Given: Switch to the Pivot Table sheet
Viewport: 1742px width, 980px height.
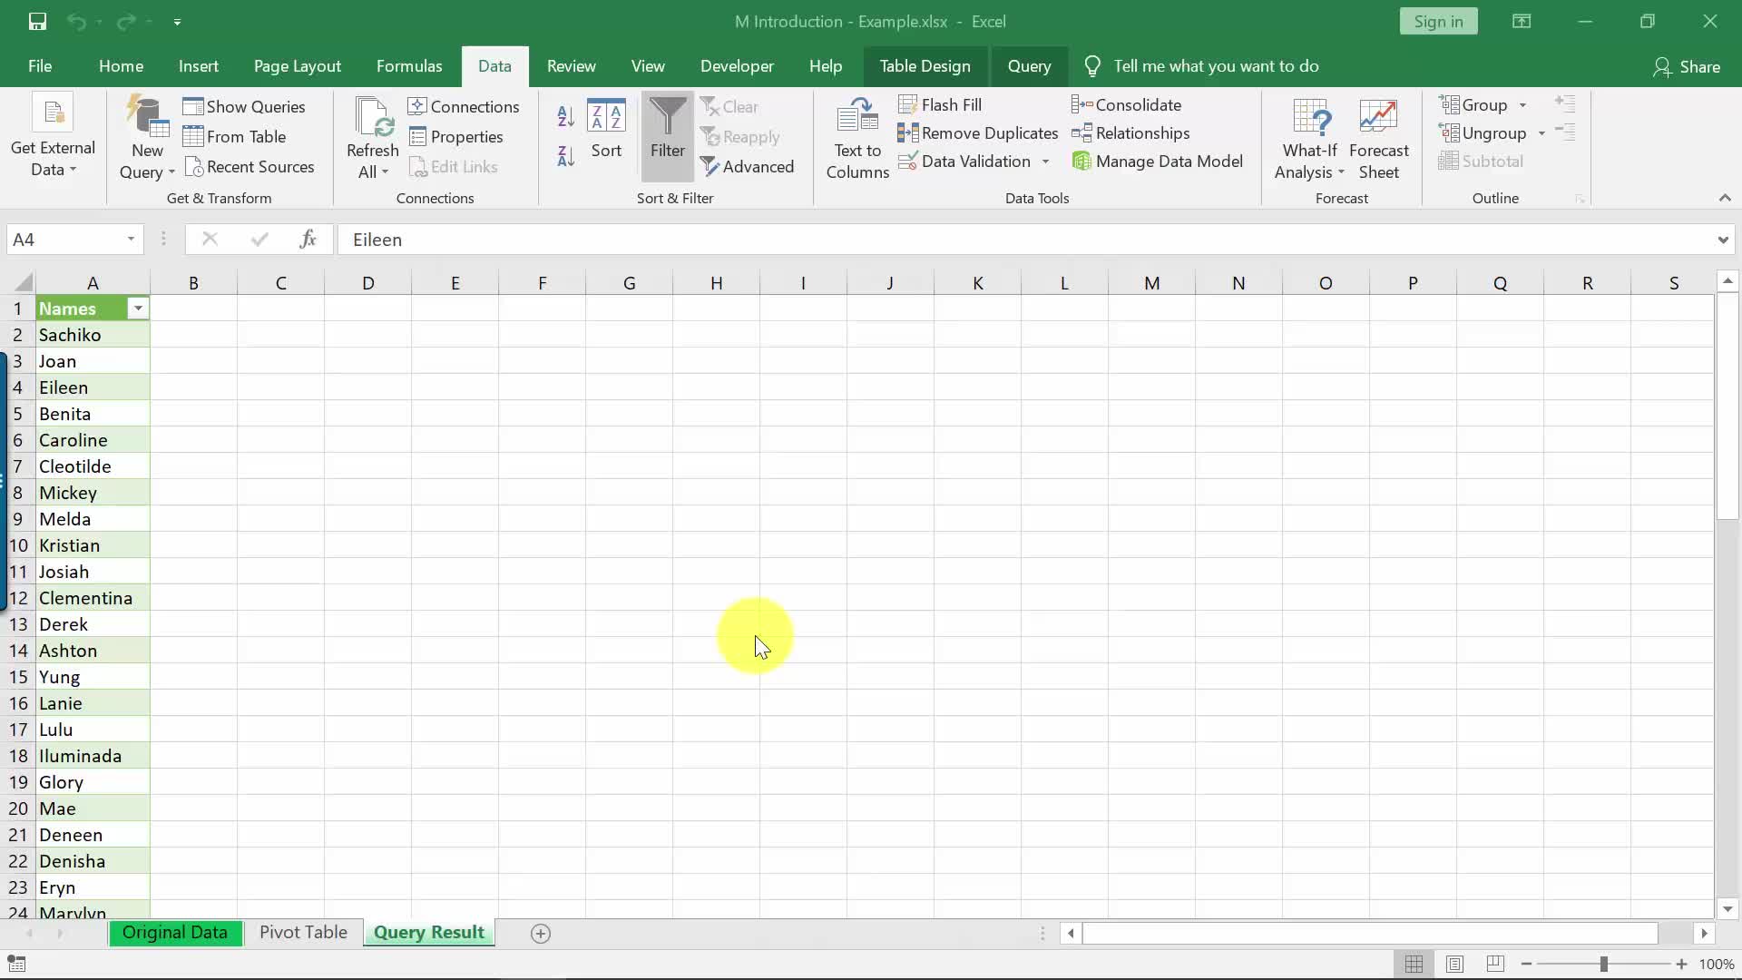Looking at the screenshot, I should pyautogui.click(x=303, y=933).
